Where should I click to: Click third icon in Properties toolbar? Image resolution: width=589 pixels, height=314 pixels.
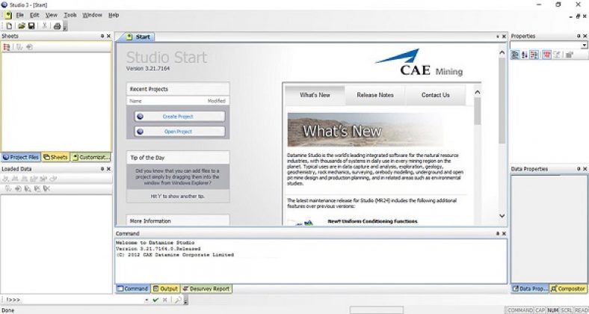click(x=534, y=55)
